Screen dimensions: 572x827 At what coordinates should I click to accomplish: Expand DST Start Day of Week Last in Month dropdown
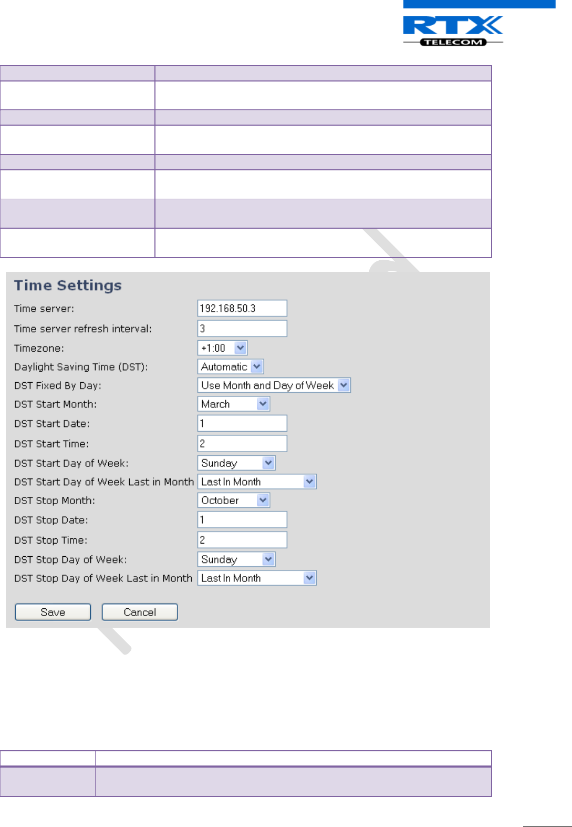tap(257, 482)
